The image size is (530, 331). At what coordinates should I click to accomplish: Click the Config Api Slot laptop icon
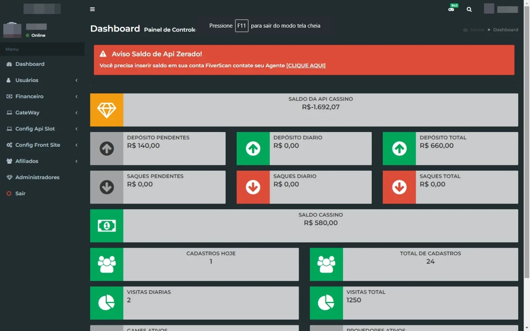tap(9, 129)
